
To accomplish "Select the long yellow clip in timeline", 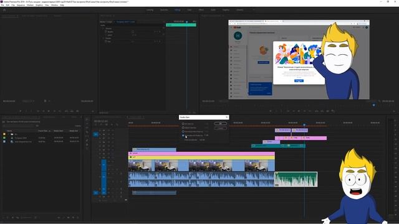I will (201, 157).
